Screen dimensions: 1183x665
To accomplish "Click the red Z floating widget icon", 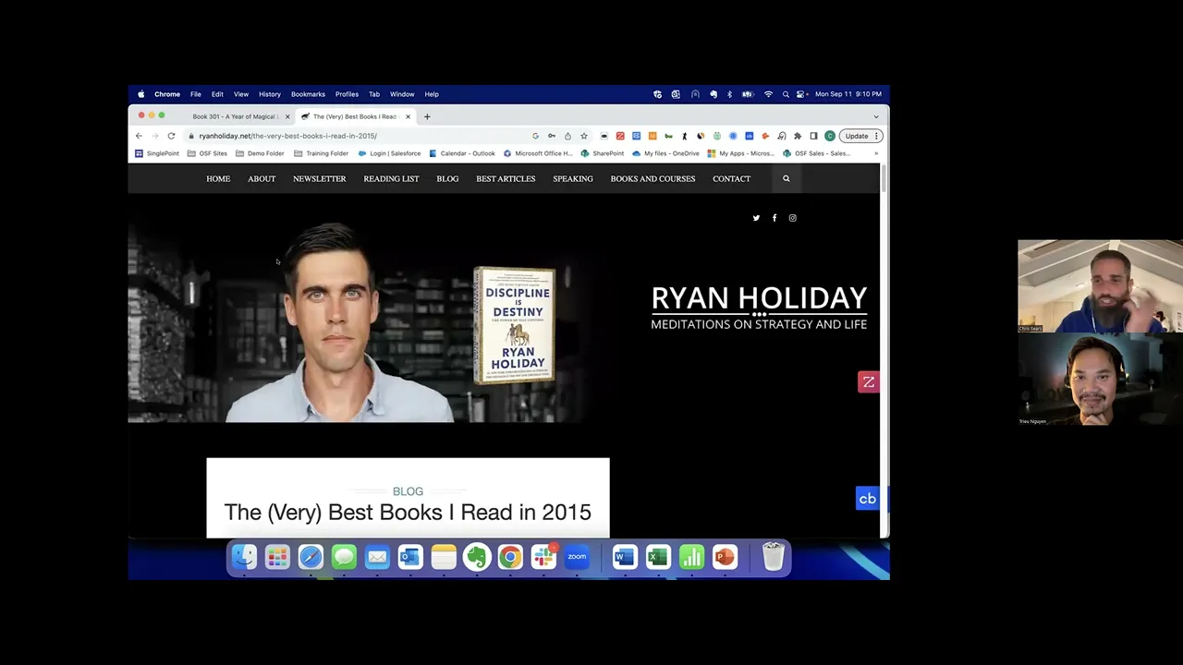I will (x=868, y=381).
